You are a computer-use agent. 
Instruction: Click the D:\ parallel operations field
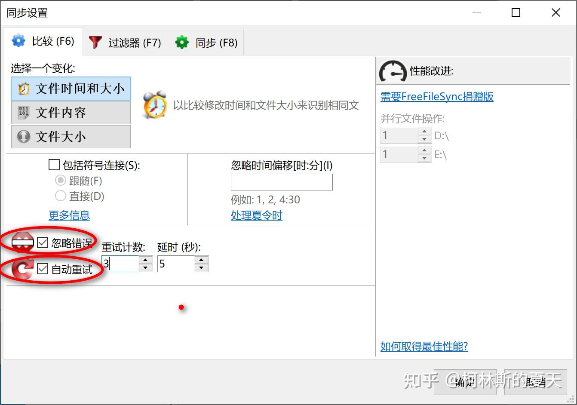[399, 135]
